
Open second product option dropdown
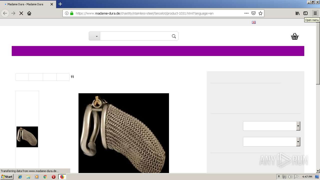point(271,142)
